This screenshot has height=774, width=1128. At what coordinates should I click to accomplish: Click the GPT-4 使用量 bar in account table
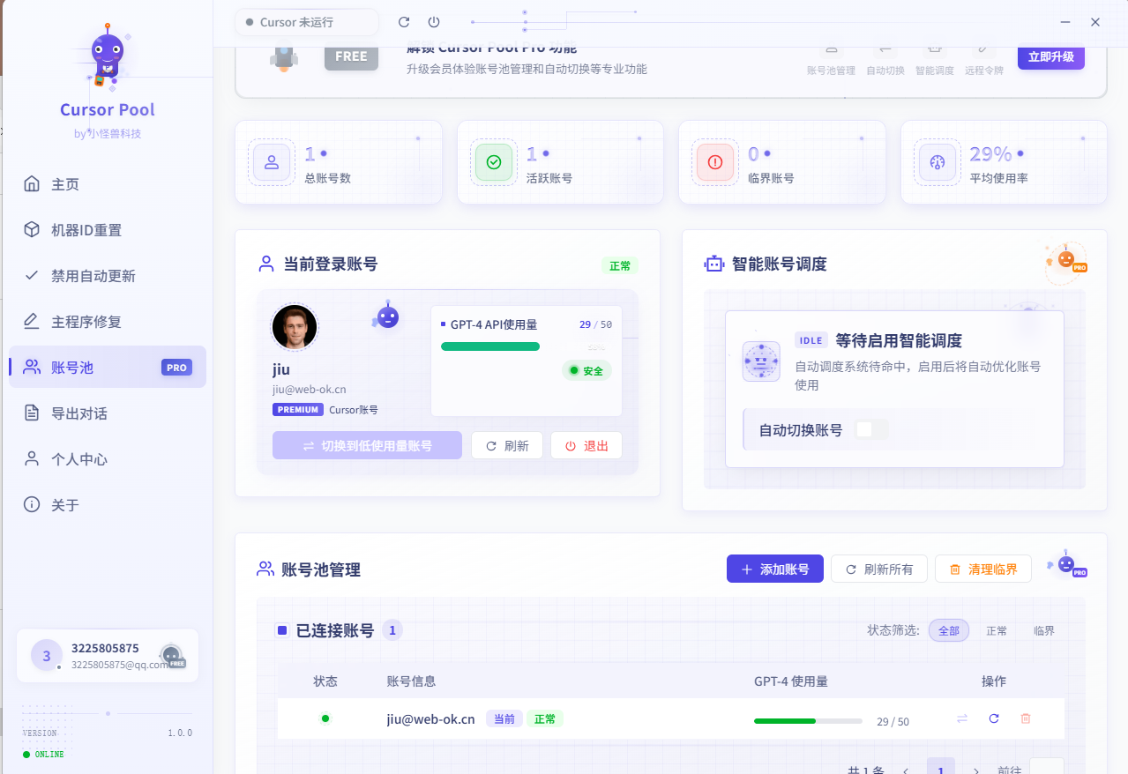pos(808,721)
